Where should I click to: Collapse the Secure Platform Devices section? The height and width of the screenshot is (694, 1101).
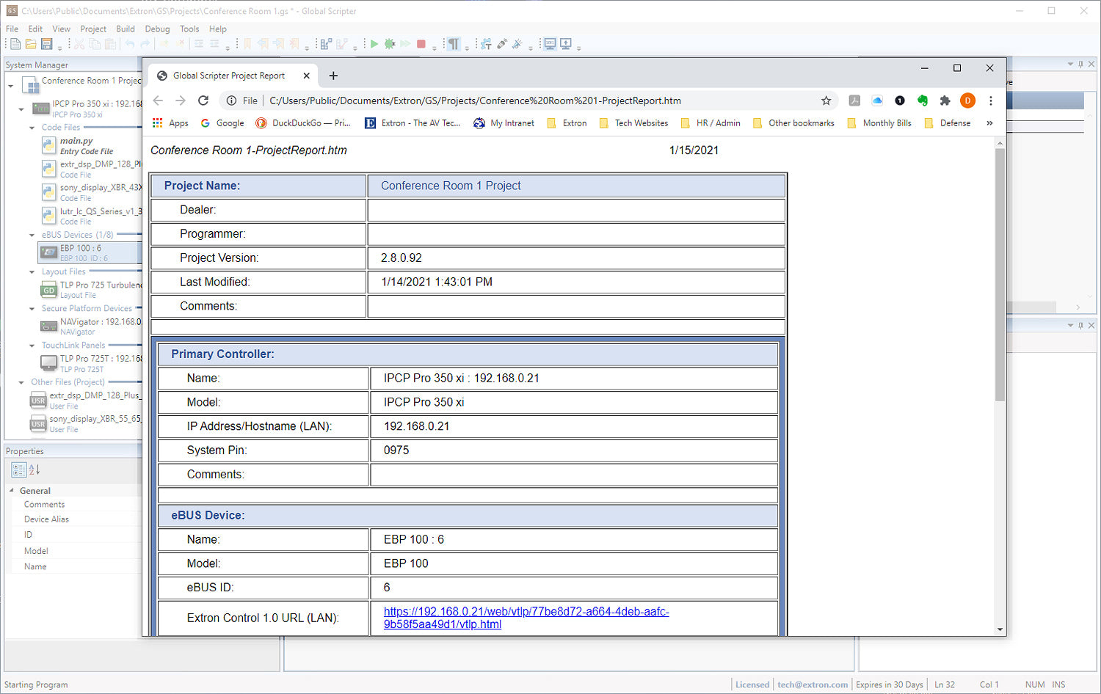click(x=32, y=309)
